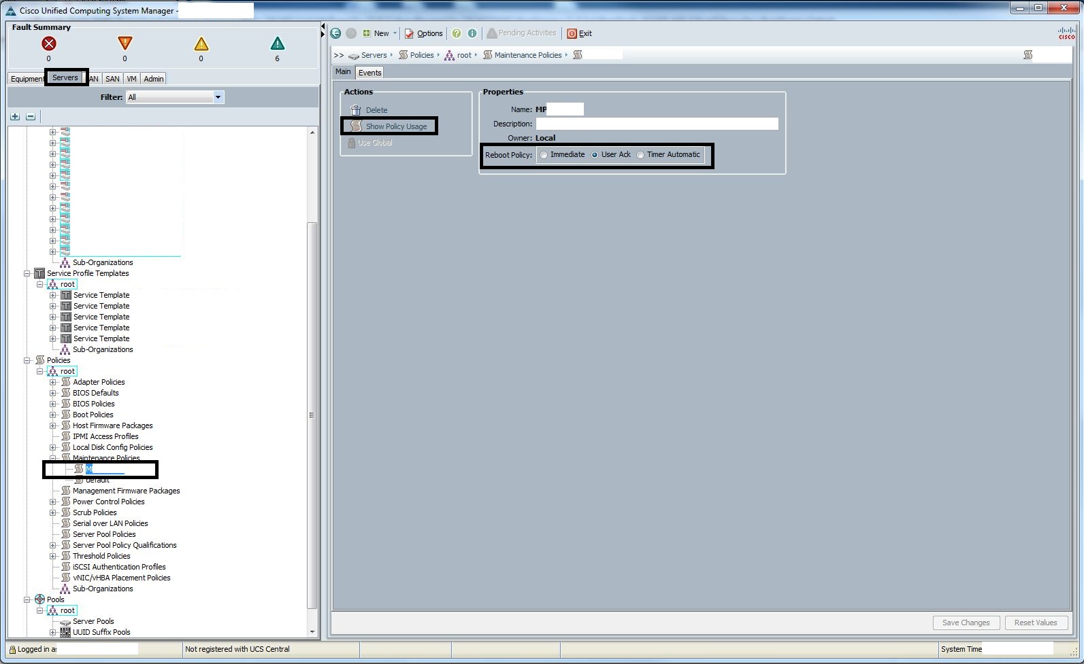This screenshot has width=1084, height=664.
Task: Click the major fault orange triangle icon
Action: pos(125,44)
